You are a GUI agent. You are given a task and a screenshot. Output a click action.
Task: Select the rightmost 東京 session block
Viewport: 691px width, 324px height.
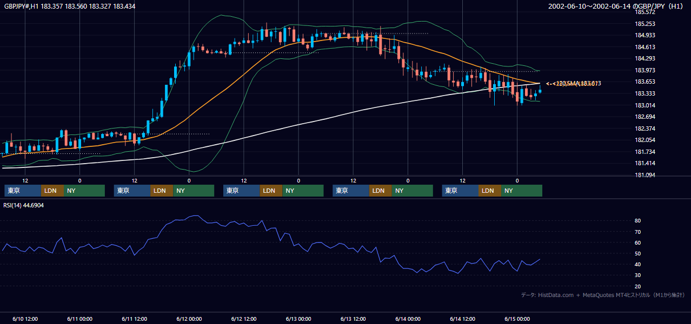(x=461, y=191)
